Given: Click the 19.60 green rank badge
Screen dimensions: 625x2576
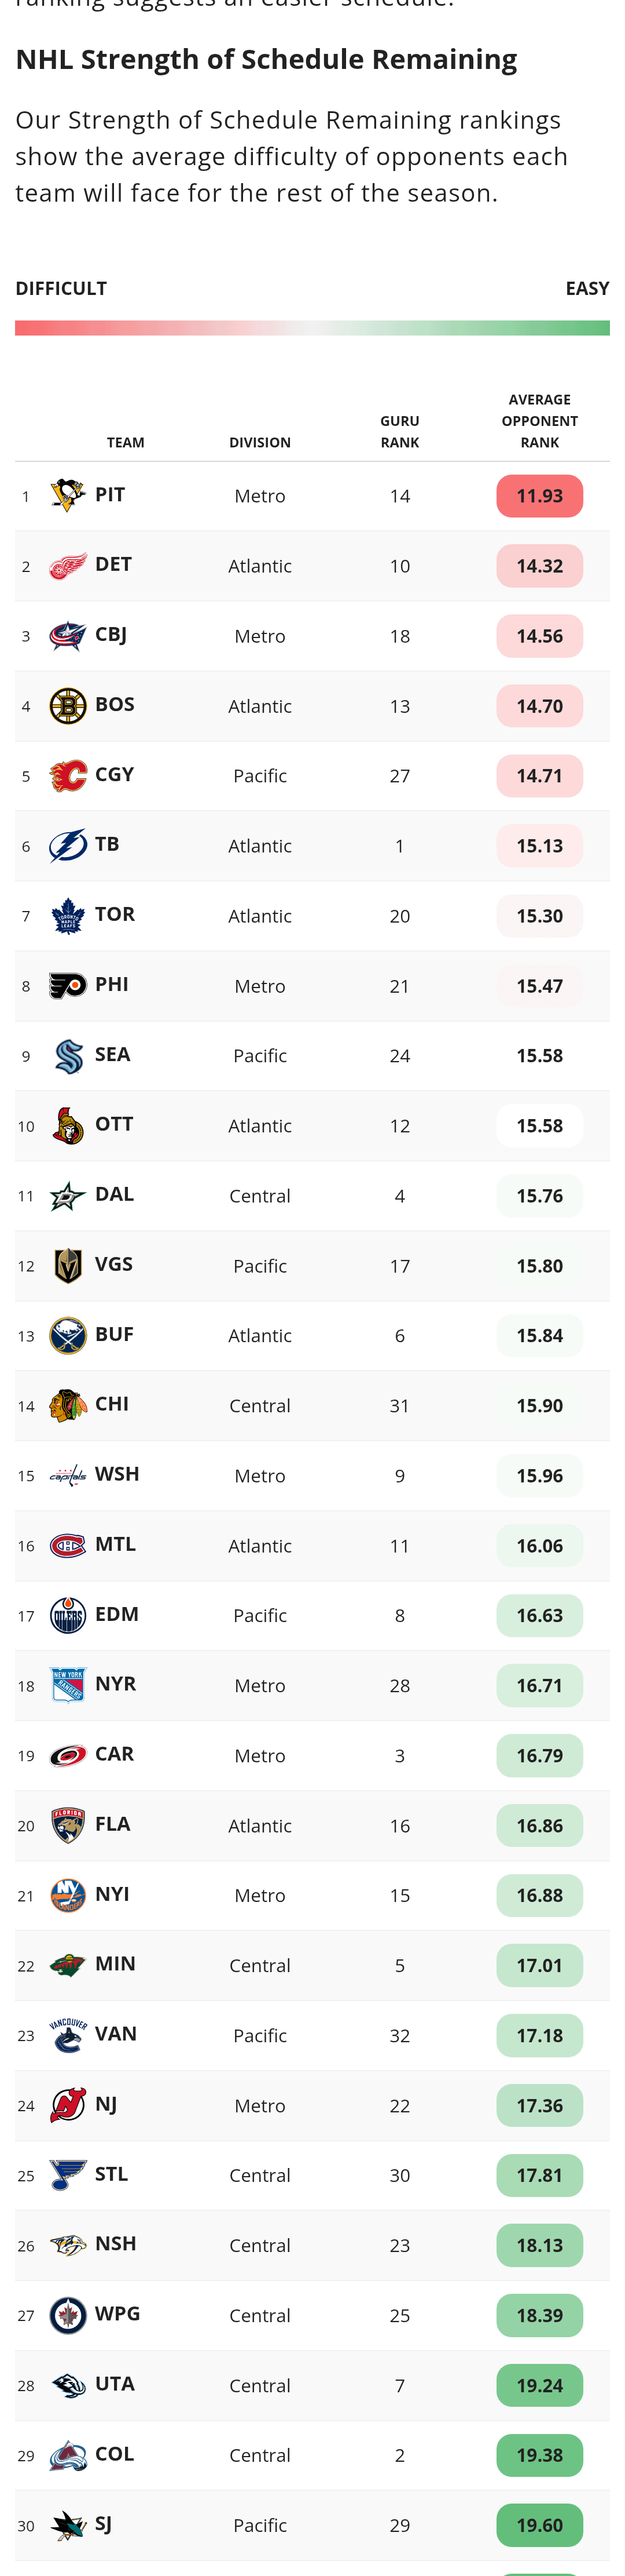Looking at the screenshot, I should 539,2526.
